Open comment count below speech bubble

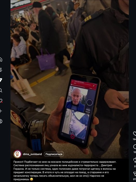[x=135, y=152]
